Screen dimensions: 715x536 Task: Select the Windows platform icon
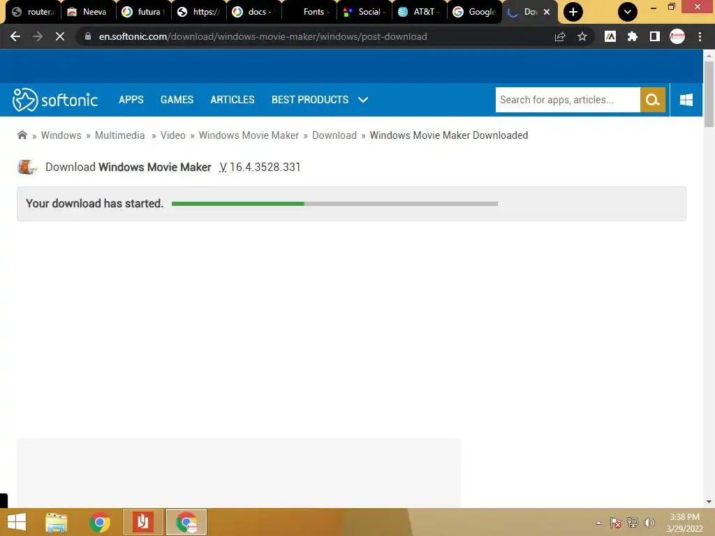686,100
